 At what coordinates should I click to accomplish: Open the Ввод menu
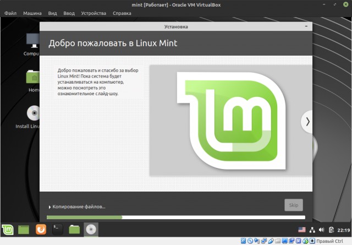coord(69,13)
